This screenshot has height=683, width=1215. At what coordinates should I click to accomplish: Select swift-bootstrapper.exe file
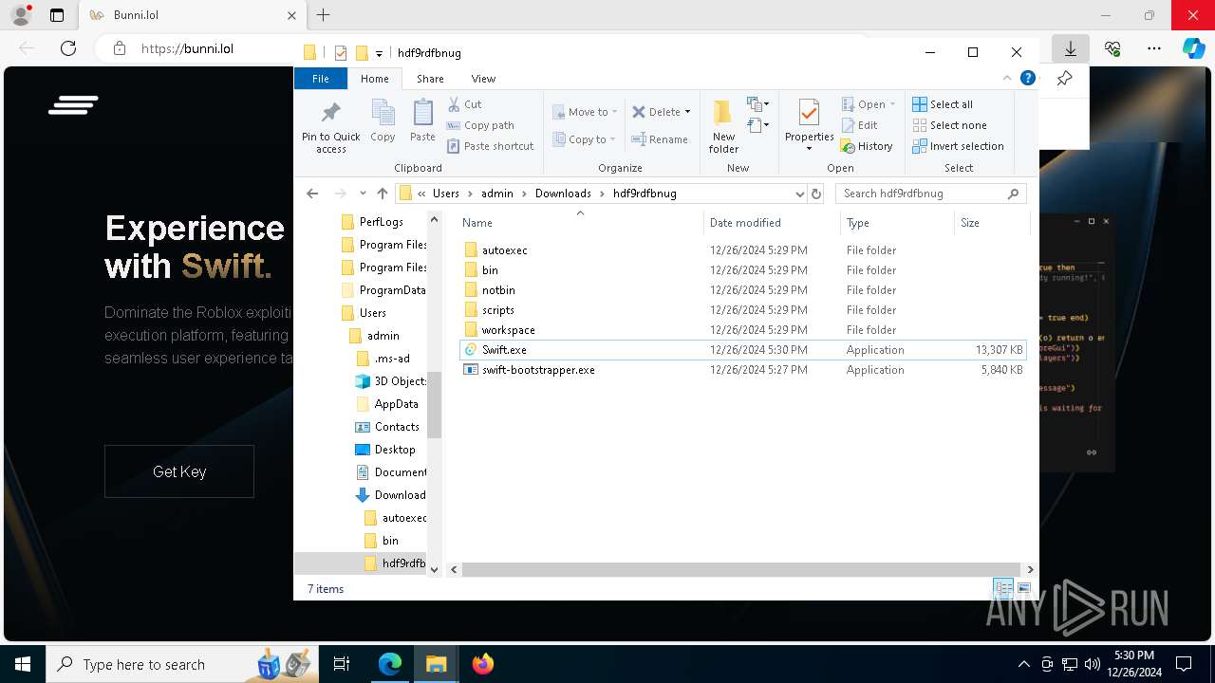tap(742, 370)
